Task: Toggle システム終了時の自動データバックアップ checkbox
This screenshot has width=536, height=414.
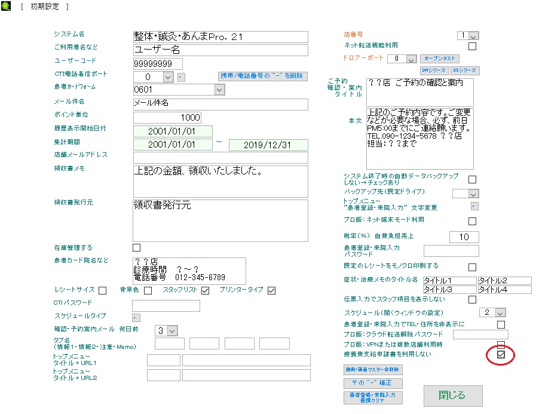Action: coord(472,179)
